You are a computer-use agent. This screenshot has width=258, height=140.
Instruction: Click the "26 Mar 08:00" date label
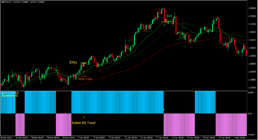tap(37, 138)
